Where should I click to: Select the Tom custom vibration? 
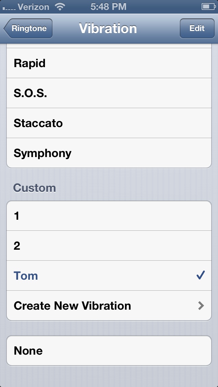(x=102, y=276)
